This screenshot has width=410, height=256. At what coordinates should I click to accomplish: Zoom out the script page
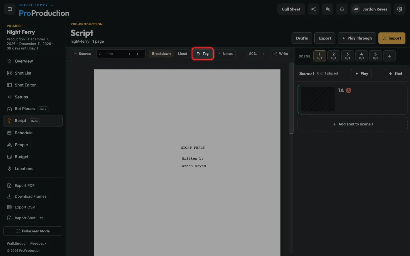click(x=242, y=54)
